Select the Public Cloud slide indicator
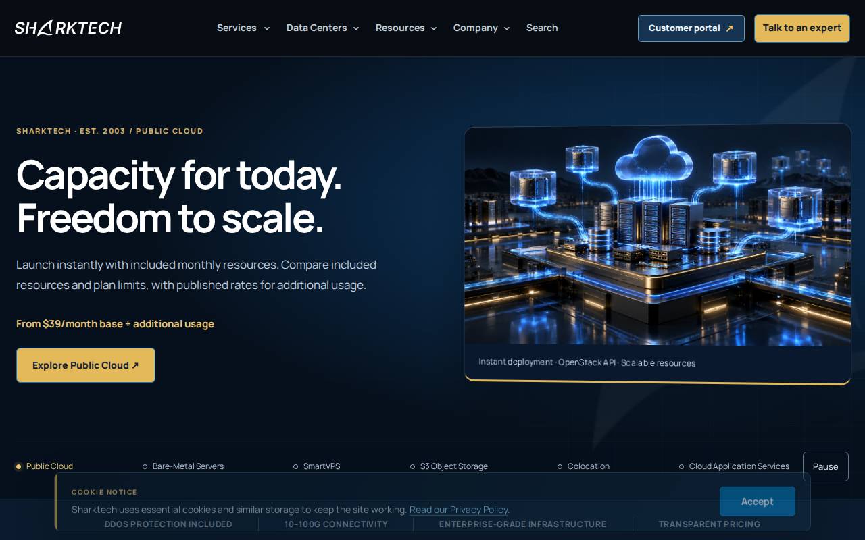 (x=45, y=466)
